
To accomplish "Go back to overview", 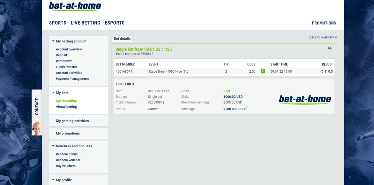I will point(323,37).
